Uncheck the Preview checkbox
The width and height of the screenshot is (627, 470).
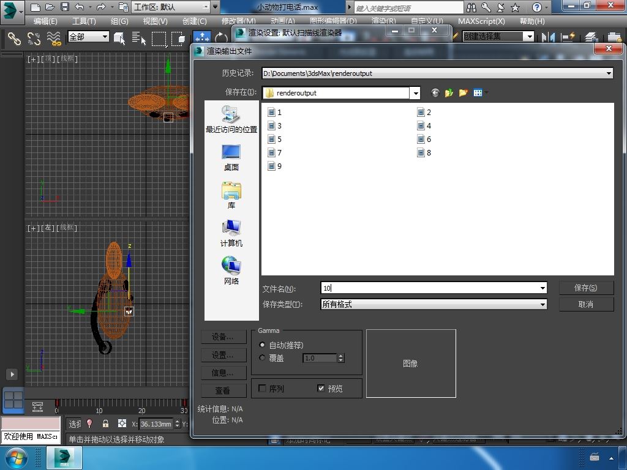[x=321, y=388]
